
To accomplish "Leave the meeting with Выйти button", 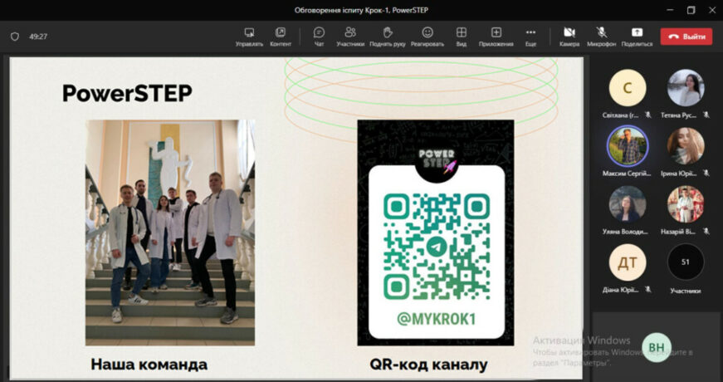I will pos(686,37).
